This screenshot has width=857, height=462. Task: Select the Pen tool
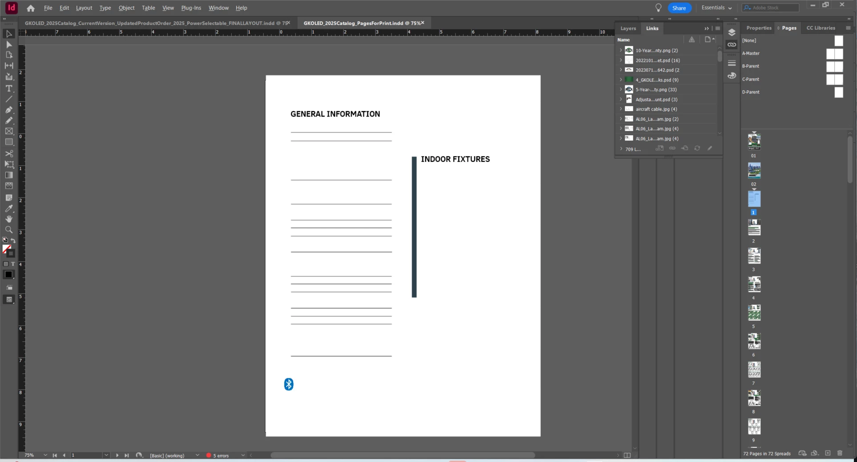9,110
